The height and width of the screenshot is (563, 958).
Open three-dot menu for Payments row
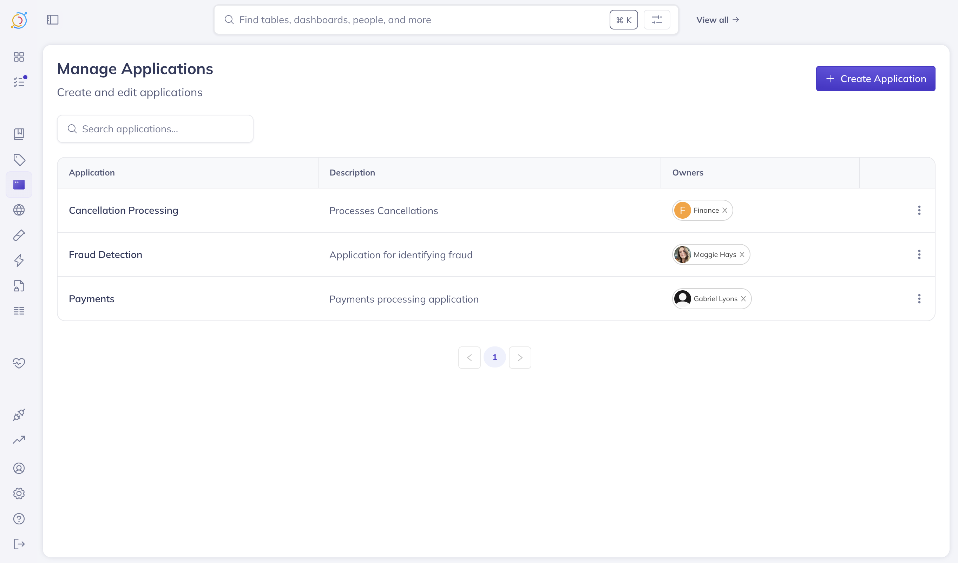[919, 299]
